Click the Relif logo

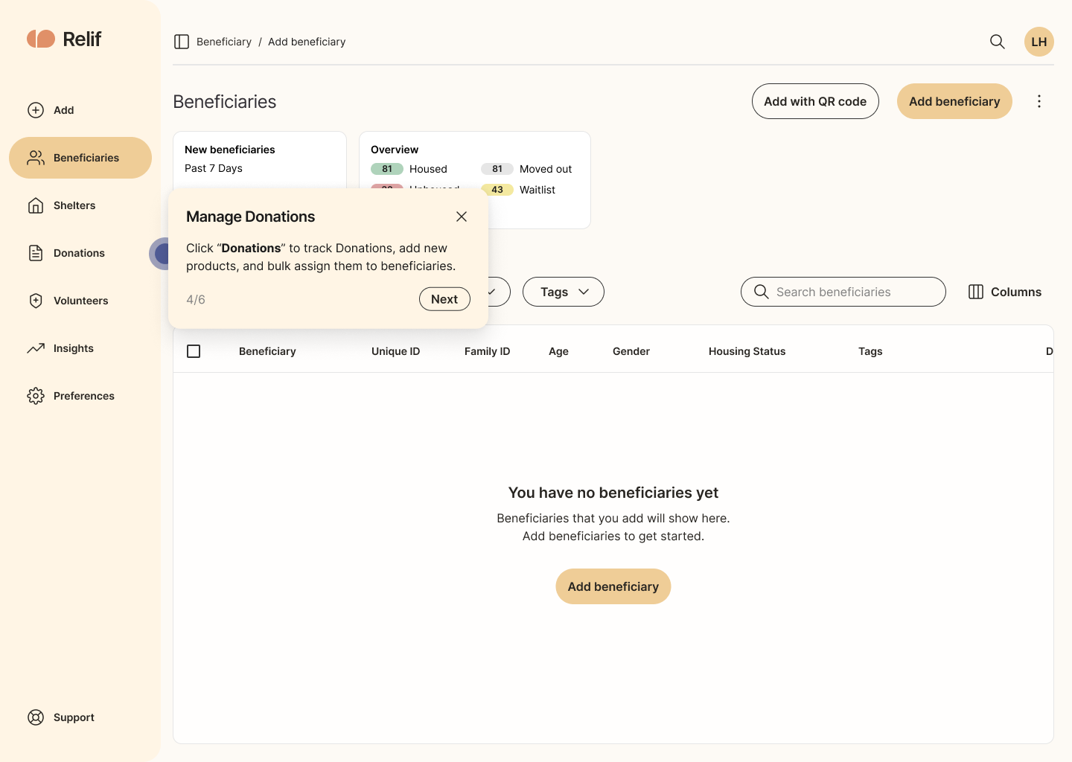(x=64, y=39)
